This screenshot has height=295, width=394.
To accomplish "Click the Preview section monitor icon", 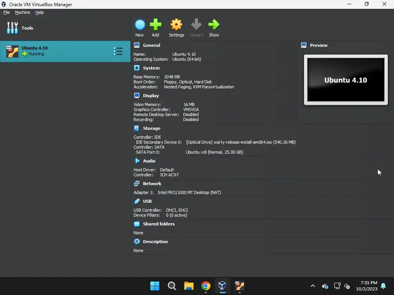I will click(304, 45).
